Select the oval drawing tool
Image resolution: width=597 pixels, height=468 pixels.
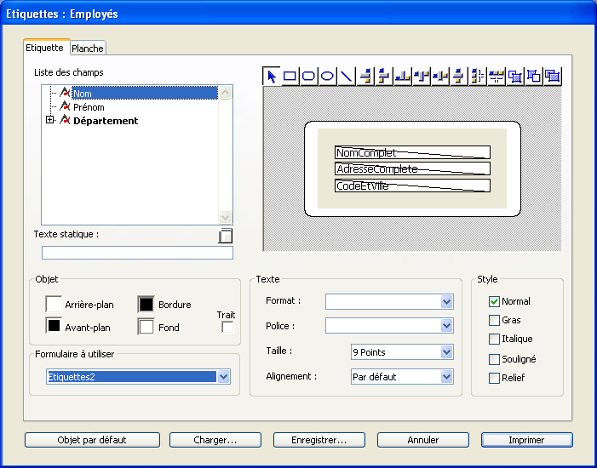click(327, 76)
